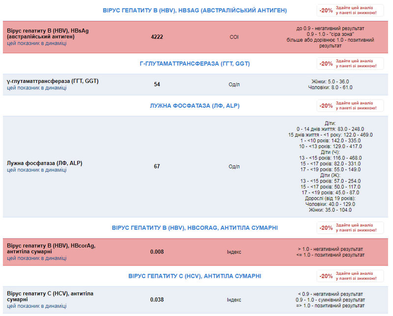Image resolution: width=393 pixels, height=316 pixels.
Task: Open 'цей показник в динаміці' under Лужна фосфатаза
Action: [x=37, y=170]
